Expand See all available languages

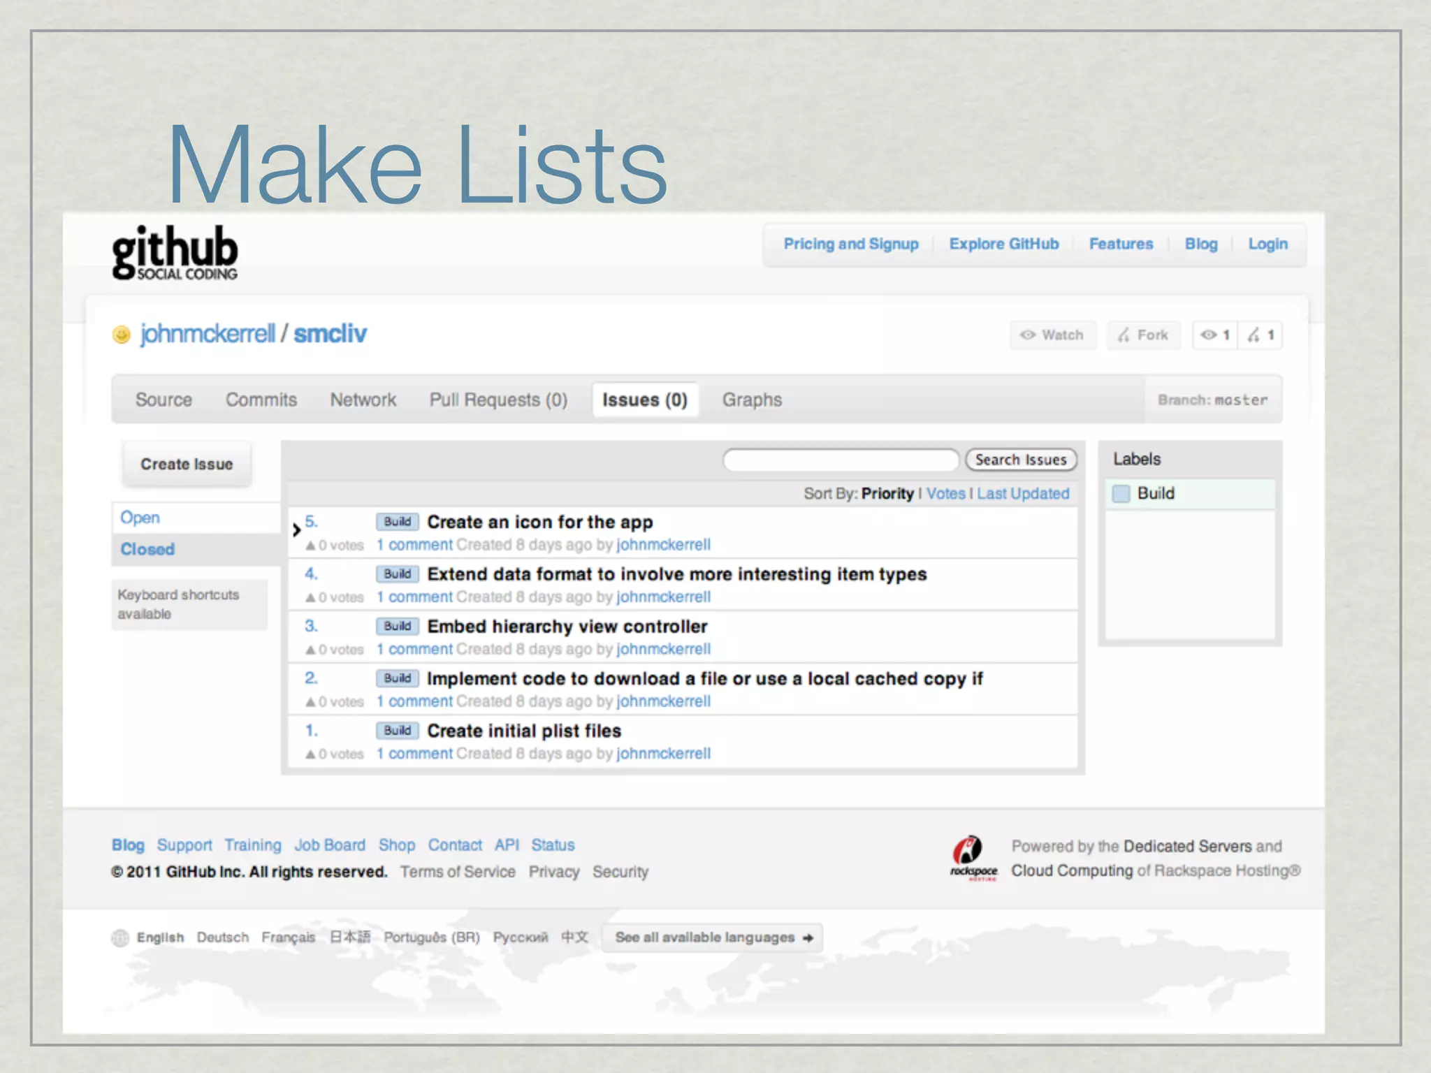(713, 937)
